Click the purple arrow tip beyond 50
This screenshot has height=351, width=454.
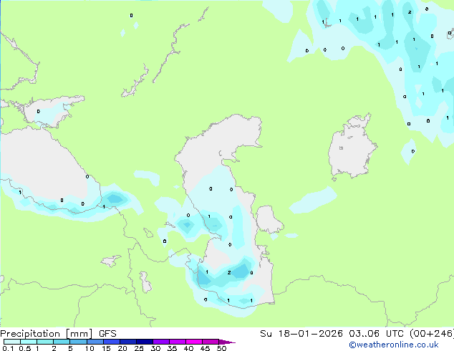[x=227, y=342]
